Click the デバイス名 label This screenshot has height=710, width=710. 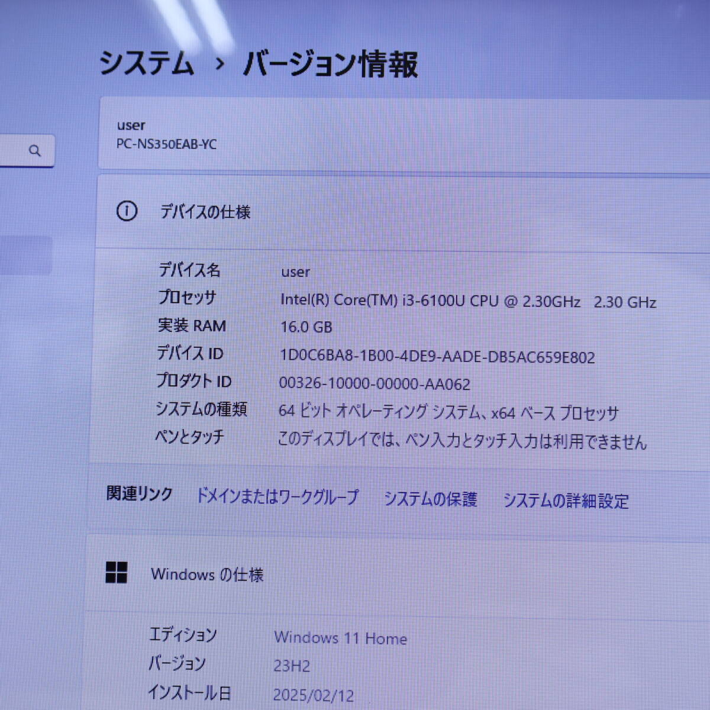[189, 270]
